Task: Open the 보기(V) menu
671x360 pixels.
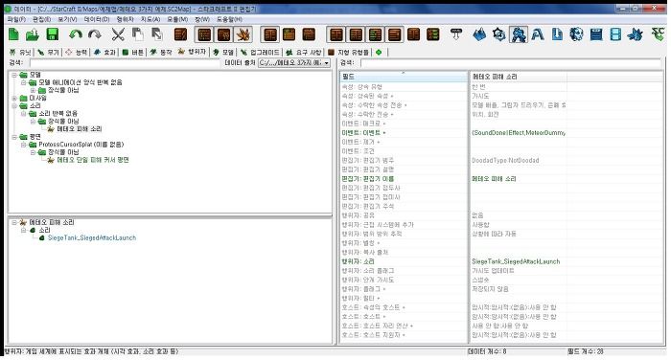Action: pyautogui.click(x=67, y=20)
